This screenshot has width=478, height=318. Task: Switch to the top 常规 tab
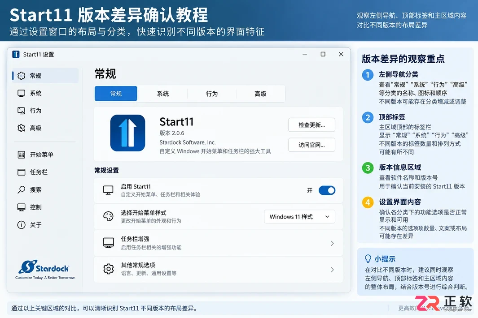(116, 94)
